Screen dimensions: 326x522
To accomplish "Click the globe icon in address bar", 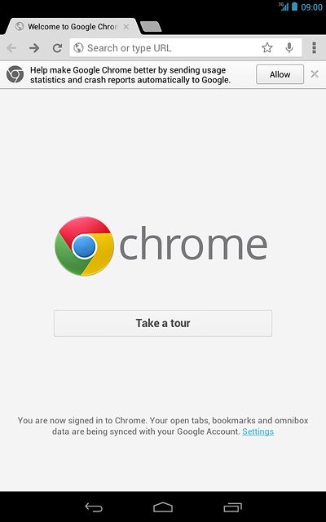I will click(78, 47).
